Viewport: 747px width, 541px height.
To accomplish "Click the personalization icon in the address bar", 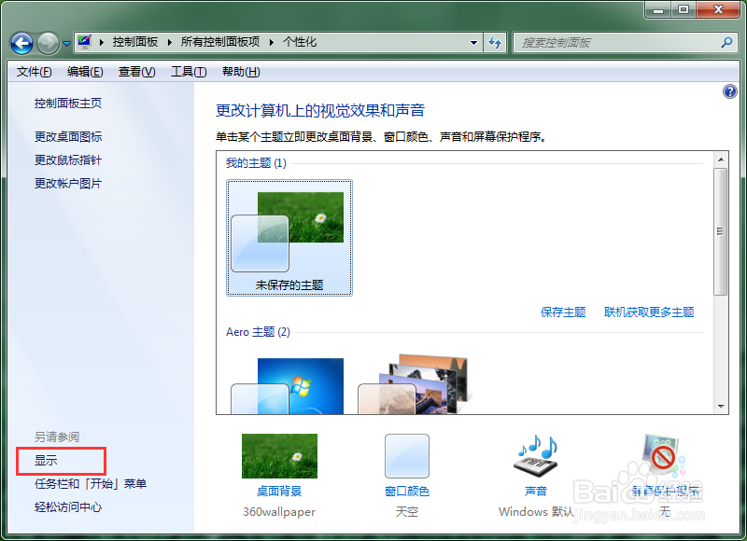I will tap(85, 41).
